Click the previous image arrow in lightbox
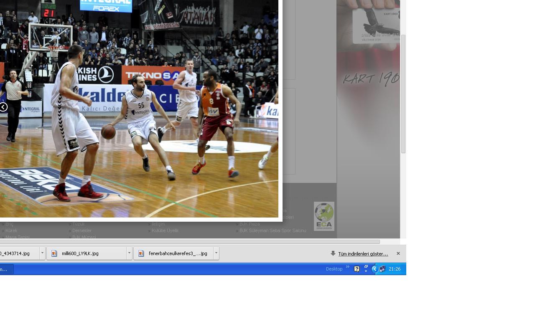Viewport: 535px width, 334px height. (3, 107)
